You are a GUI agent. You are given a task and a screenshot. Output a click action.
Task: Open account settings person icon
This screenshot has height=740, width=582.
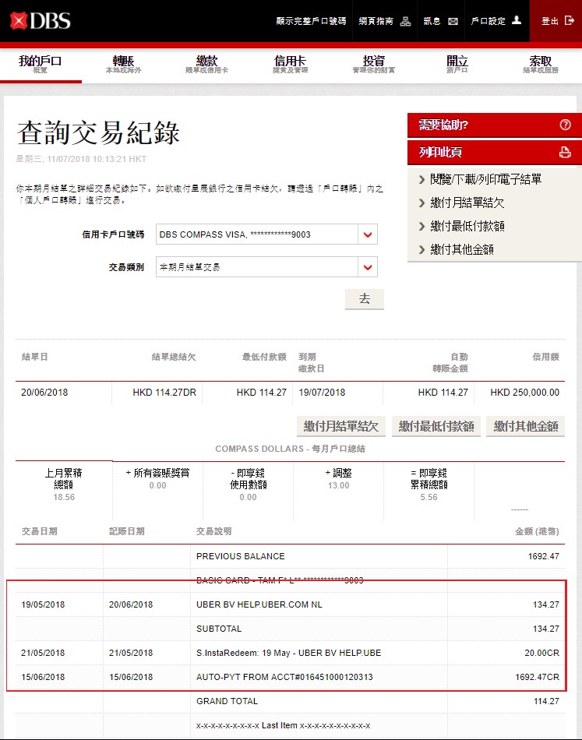(x=516, y=21)
